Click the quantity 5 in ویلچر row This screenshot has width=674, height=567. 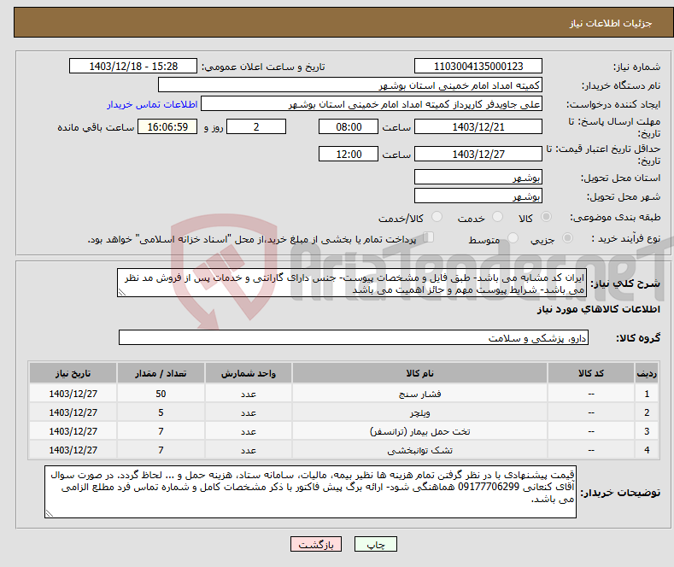(161, 412)
